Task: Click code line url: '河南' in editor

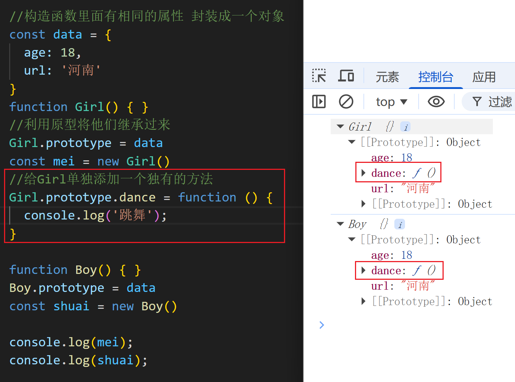Action: point(62,70)
